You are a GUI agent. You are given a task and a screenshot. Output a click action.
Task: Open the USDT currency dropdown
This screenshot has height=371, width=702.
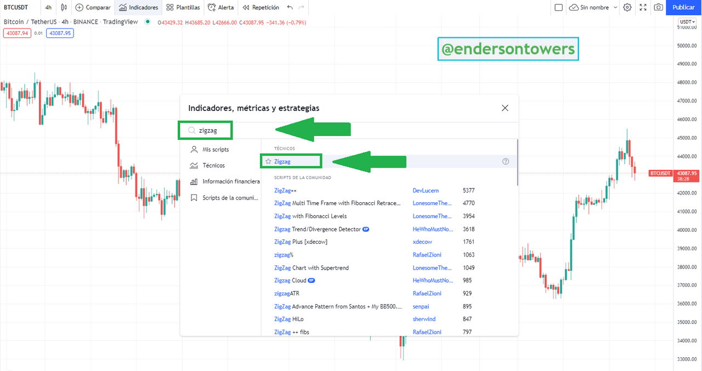tap(687, 22)
